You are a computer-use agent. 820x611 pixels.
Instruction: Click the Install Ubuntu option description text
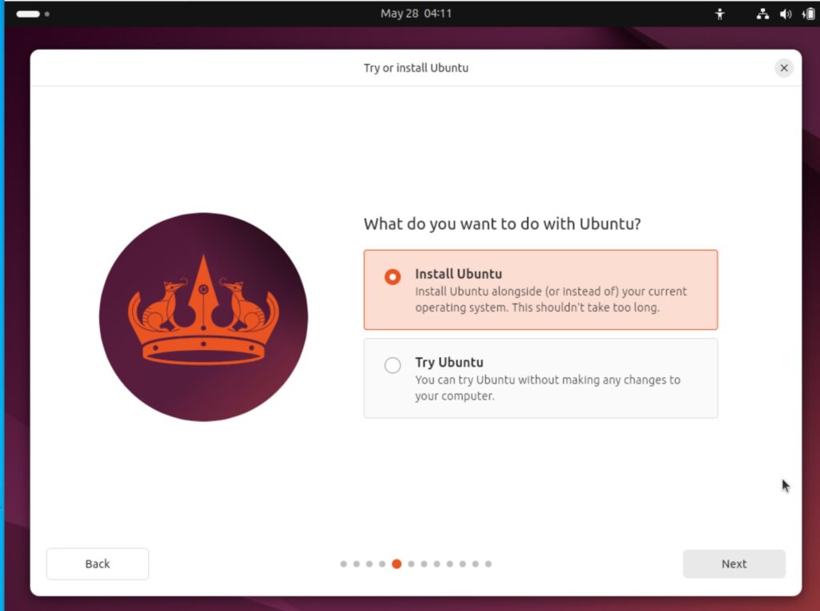tap(551, 299)
